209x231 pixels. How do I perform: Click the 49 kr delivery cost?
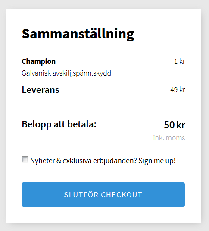pyautogui.click(x=178, y=89)
